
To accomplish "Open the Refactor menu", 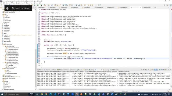I will 13,3.
